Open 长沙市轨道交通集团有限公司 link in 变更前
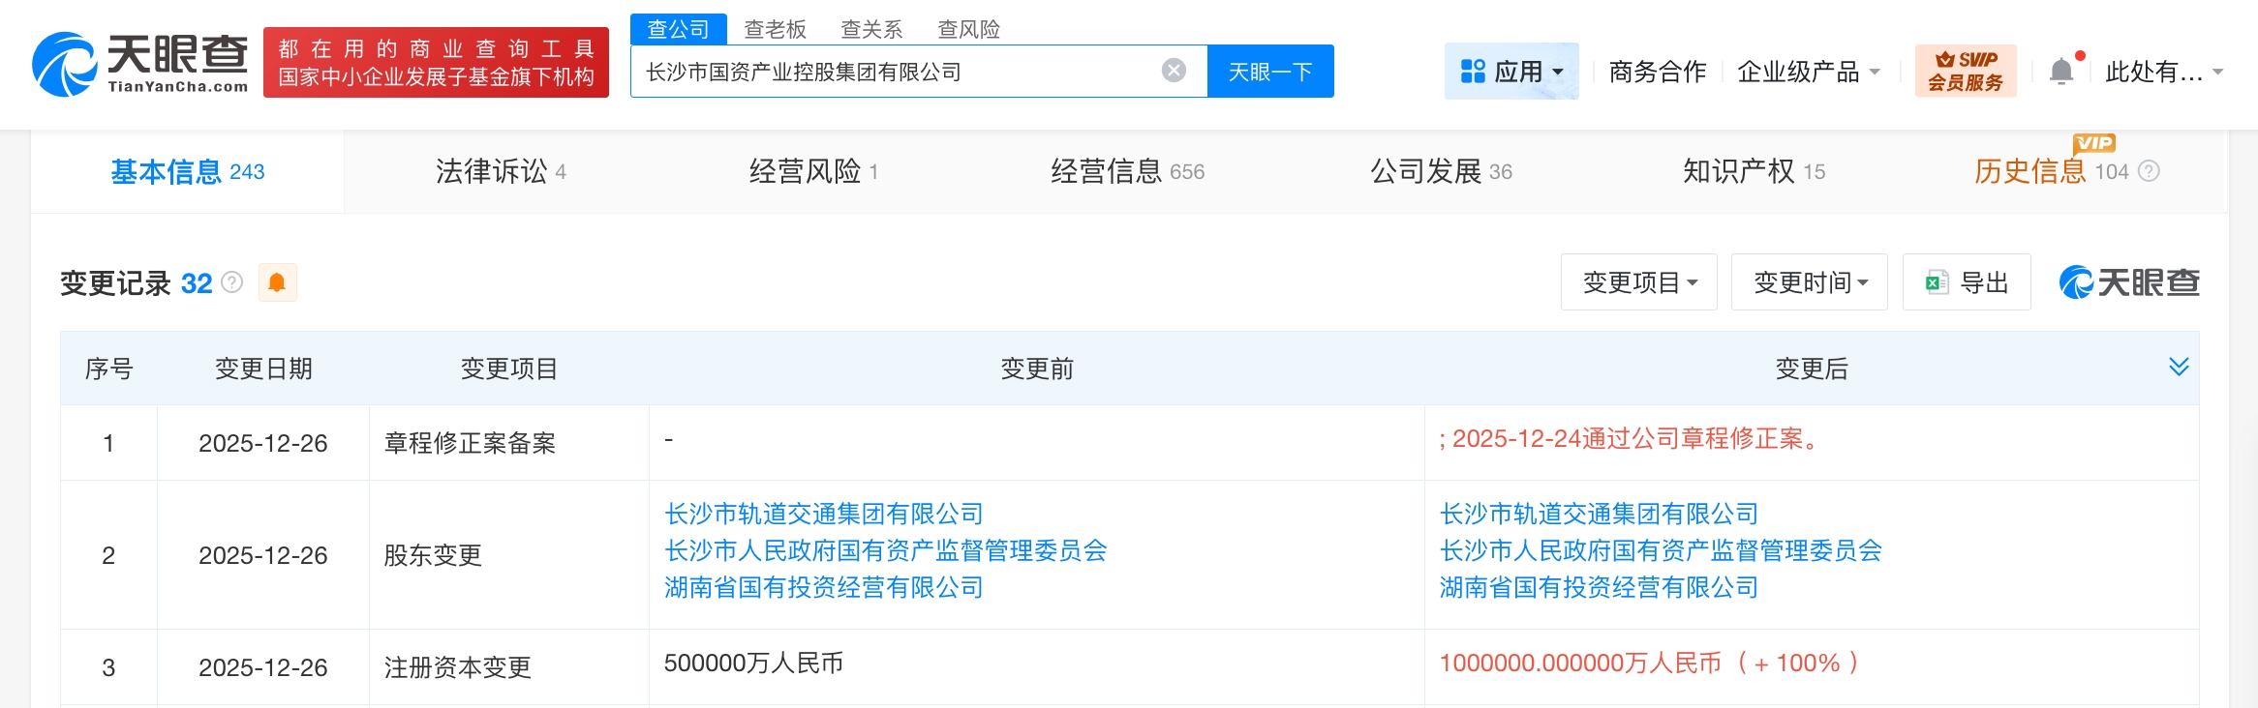The height and width of the screenshot is (708, 2258). click(x=823, y=514)
